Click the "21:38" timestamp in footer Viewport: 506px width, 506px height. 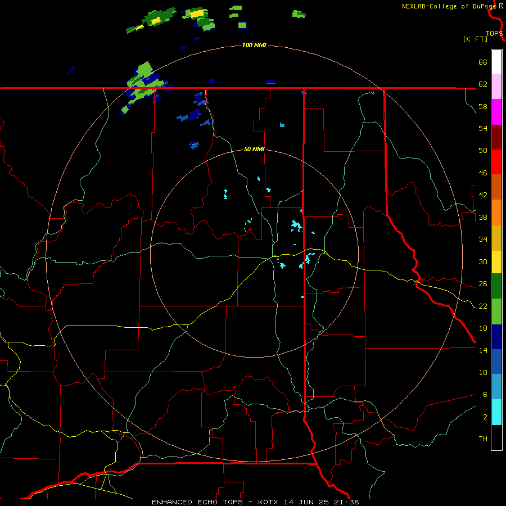click(346, 502)
